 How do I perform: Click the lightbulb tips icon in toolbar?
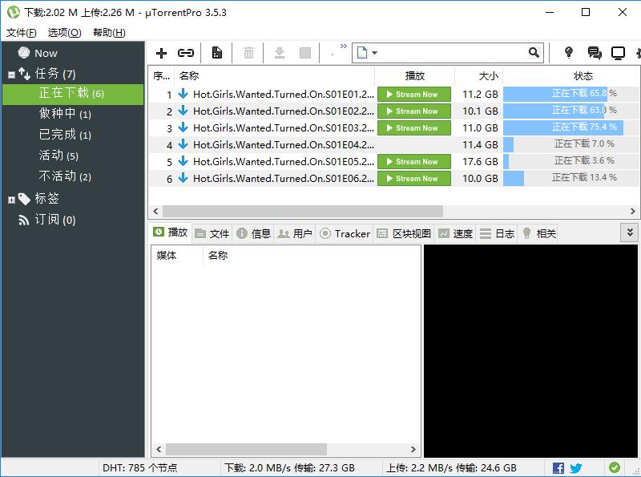[569, 52]
